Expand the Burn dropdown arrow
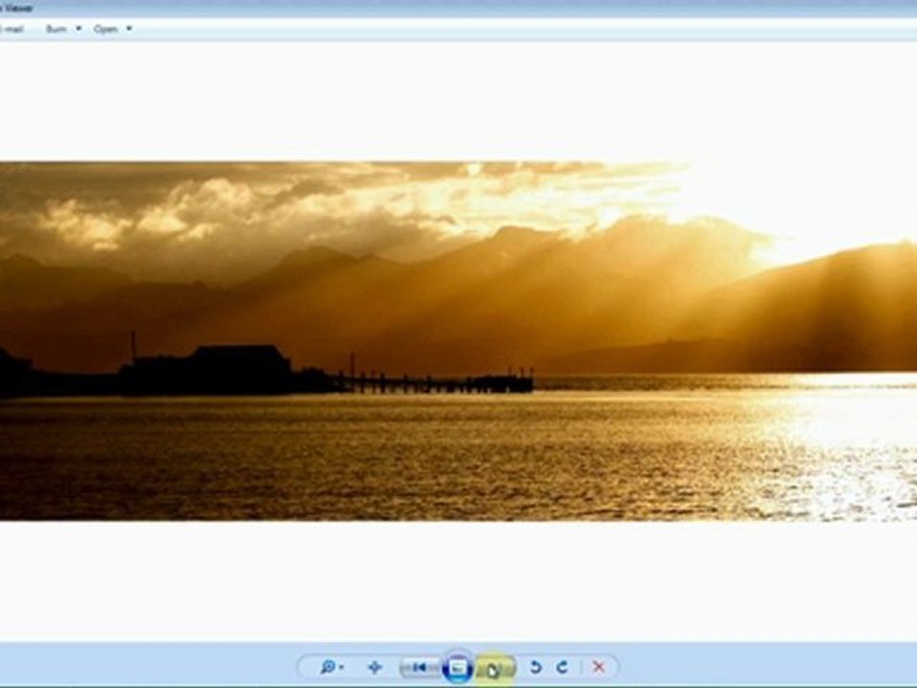This screenshot has height=688, width=917. click(x=78, y=29)
